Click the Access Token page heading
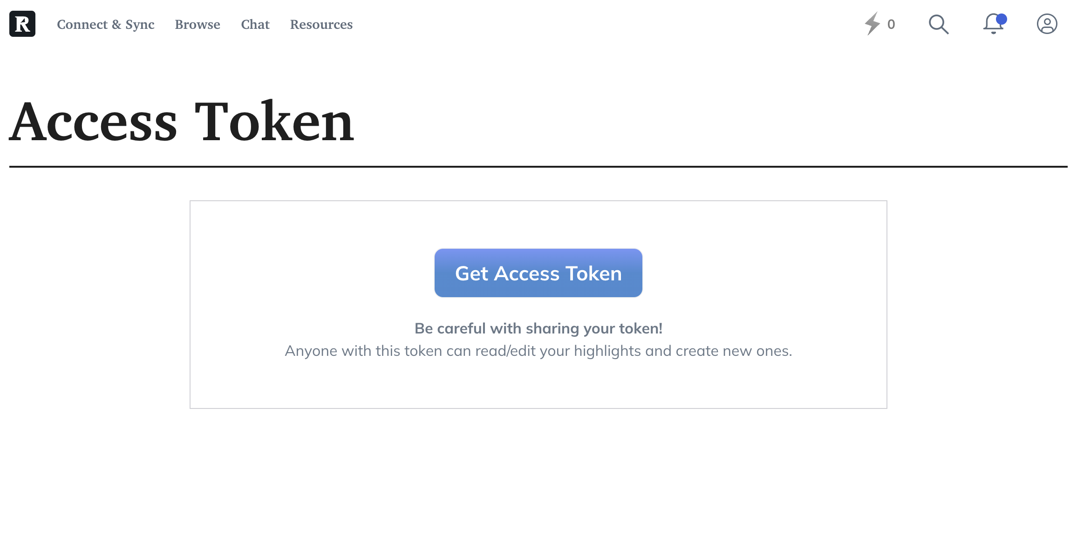This screenshot has height=544, width=1077. point(182,122)
